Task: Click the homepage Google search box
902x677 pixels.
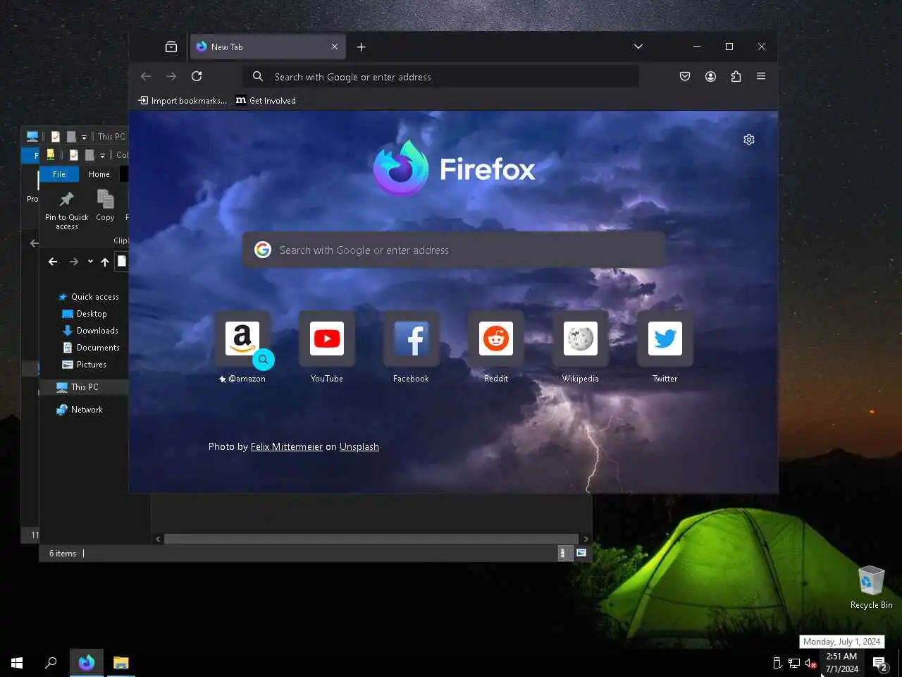Action: click(454, 250)
